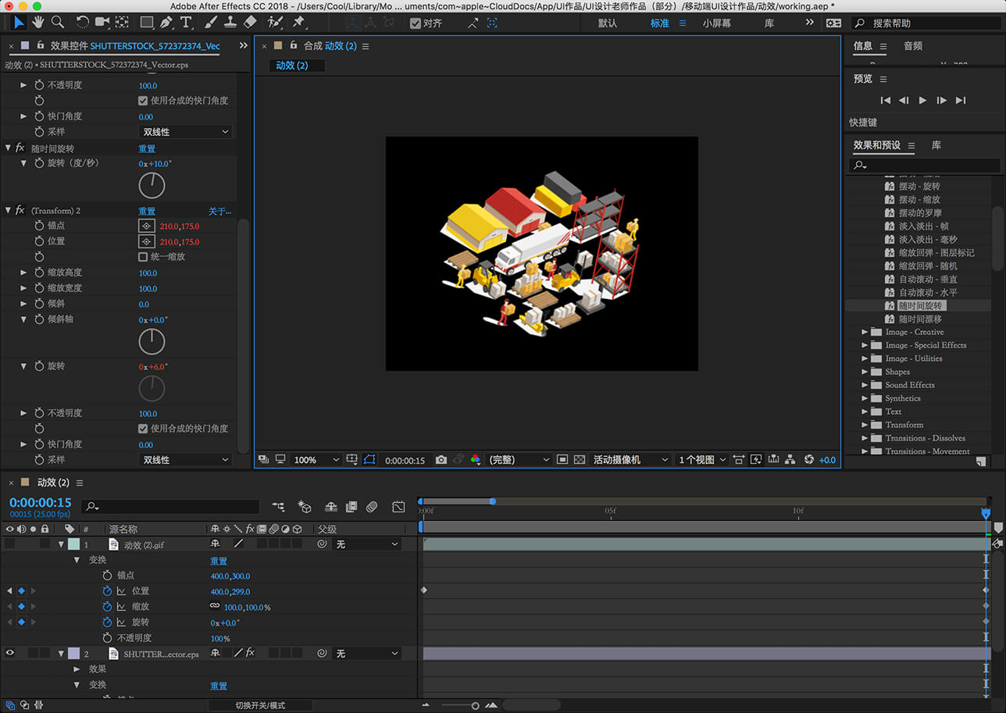The image size is (1006, 713).
Task: Select the Hand tool in the toolbar
Action: (x=37, y=22)
